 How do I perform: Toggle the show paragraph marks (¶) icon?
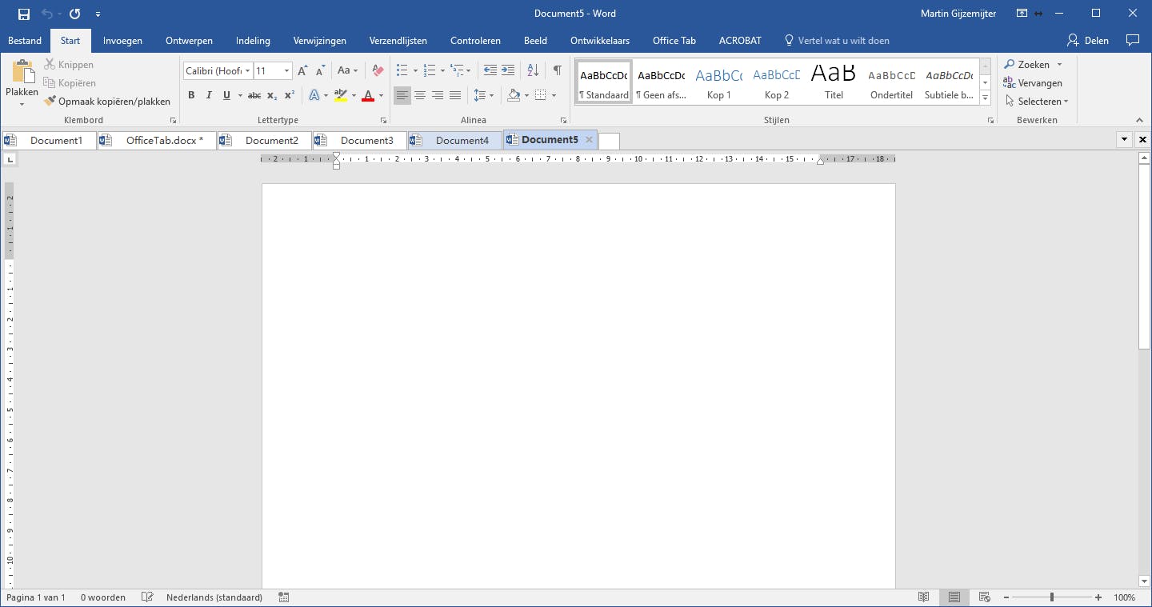558,71
